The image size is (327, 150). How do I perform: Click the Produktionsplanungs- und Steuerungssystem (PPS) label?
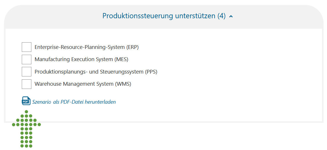(96, 72)
